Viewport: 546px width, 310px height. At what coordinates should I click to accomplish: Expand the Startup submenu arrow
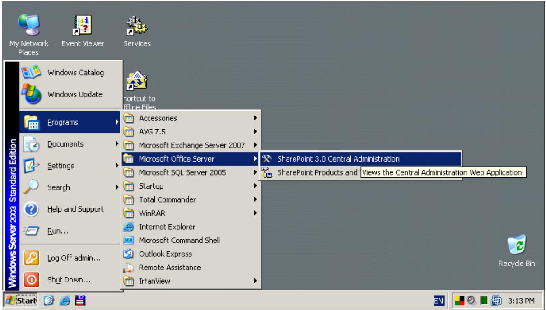256,186
